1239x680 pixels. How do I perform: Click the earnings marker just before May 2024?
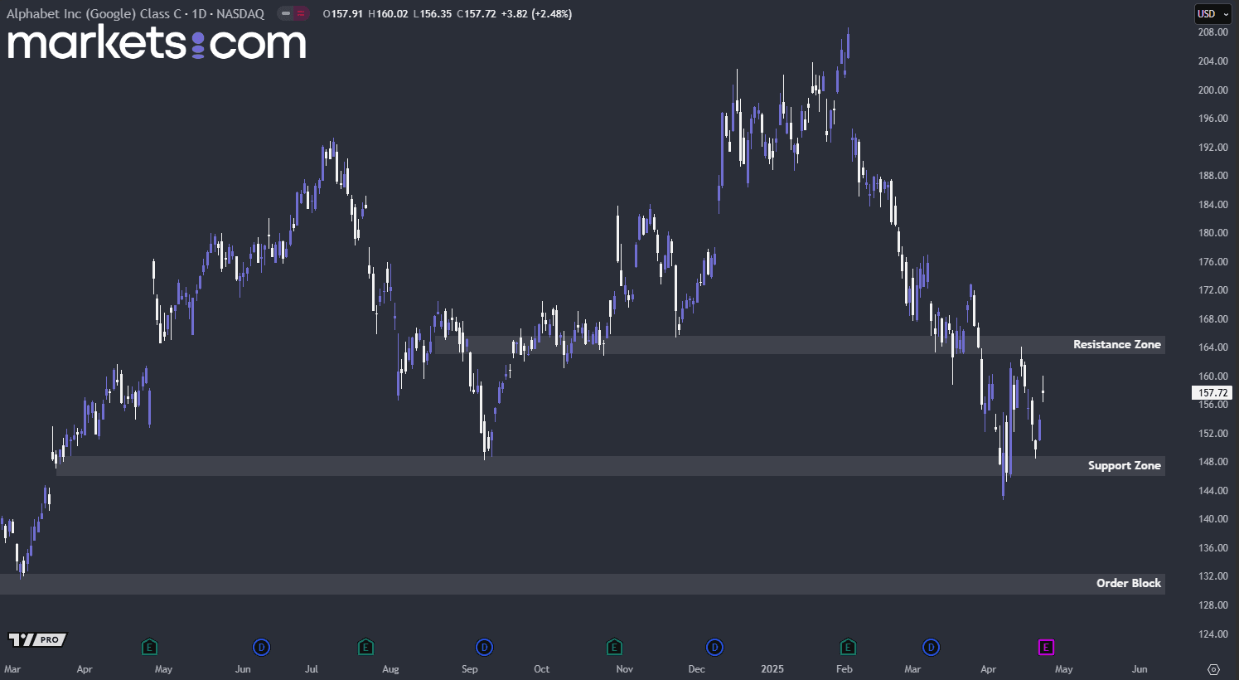149,647
